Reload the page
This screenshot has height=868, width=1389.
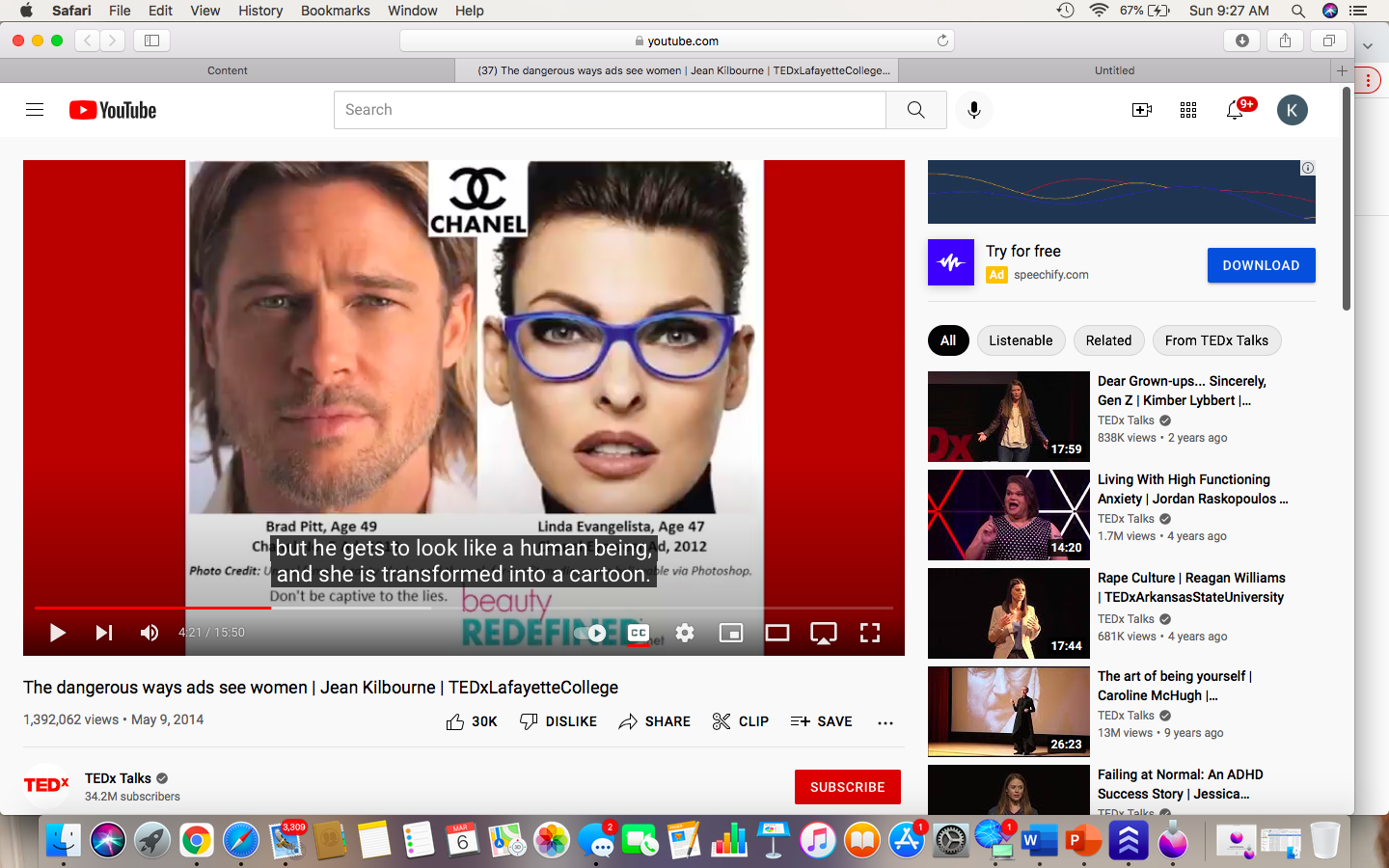pyautogui.click(x=942, y=41)
